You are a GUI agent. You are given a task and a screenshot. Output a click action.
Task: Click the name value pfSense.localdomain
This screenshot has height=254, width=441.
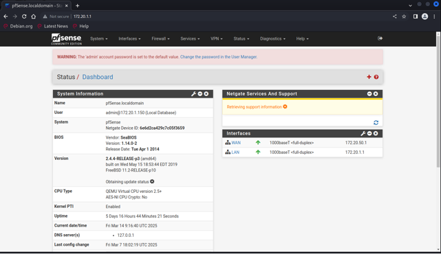(125, 103)
